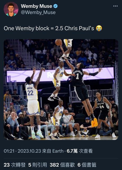Click the basketball at top of photo

(x=59, y=42)
